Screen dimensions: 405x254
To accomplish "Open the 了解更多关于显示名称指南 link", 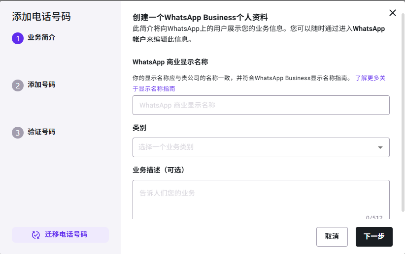I will 370,78.
